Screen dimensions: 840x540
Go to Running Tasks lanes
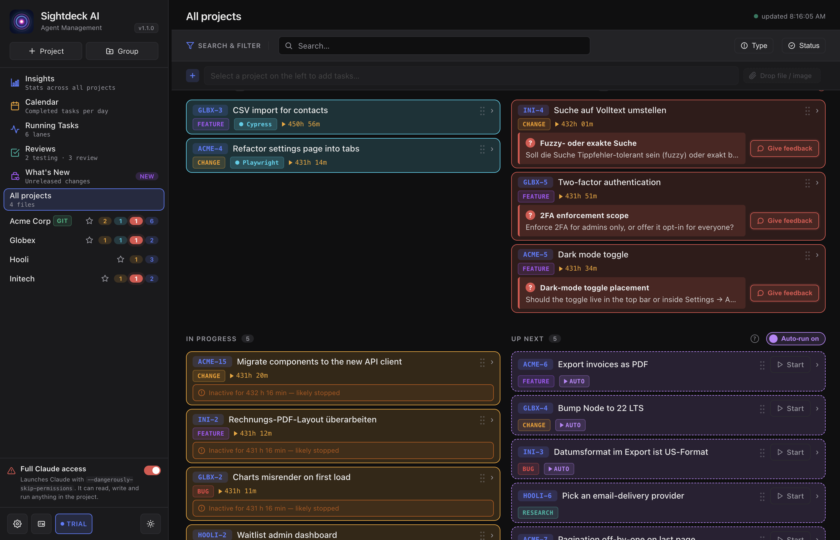[84, 129]
